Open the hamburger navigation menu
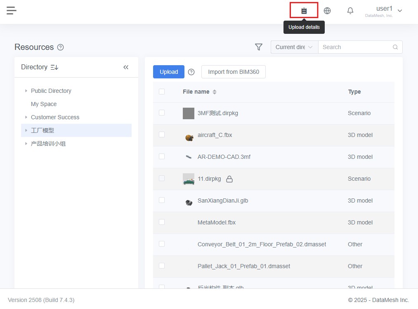418x309 pixels. click(12, 10)
